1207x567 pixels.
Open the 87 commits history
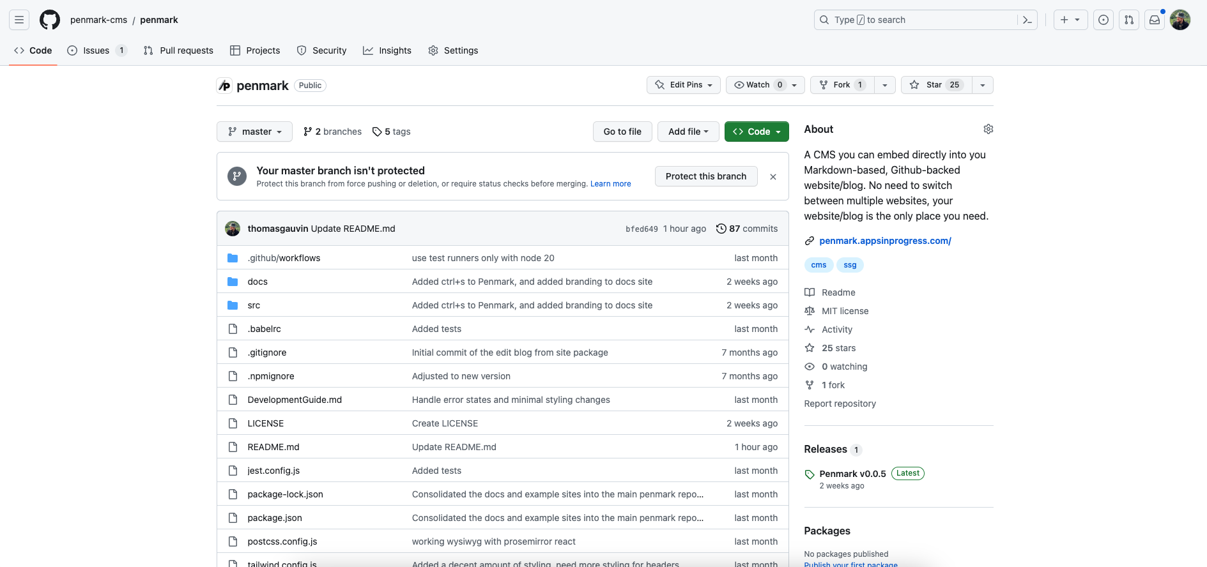tap(747, 229)
